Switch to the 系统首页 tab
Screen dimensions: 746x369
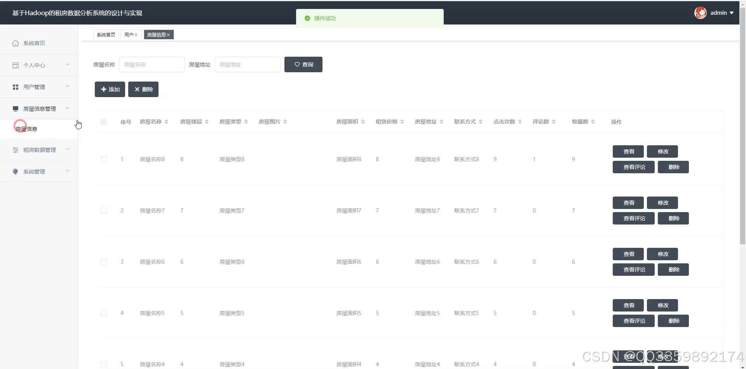pyautogui.click(x=106, y=35)
